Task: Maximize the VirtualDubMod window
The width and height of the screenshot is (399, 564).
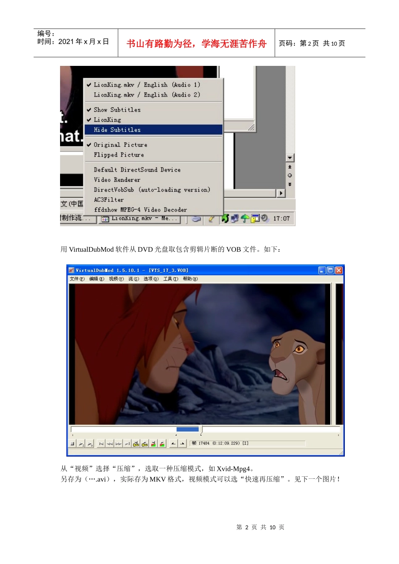Action: coord(330,270)
